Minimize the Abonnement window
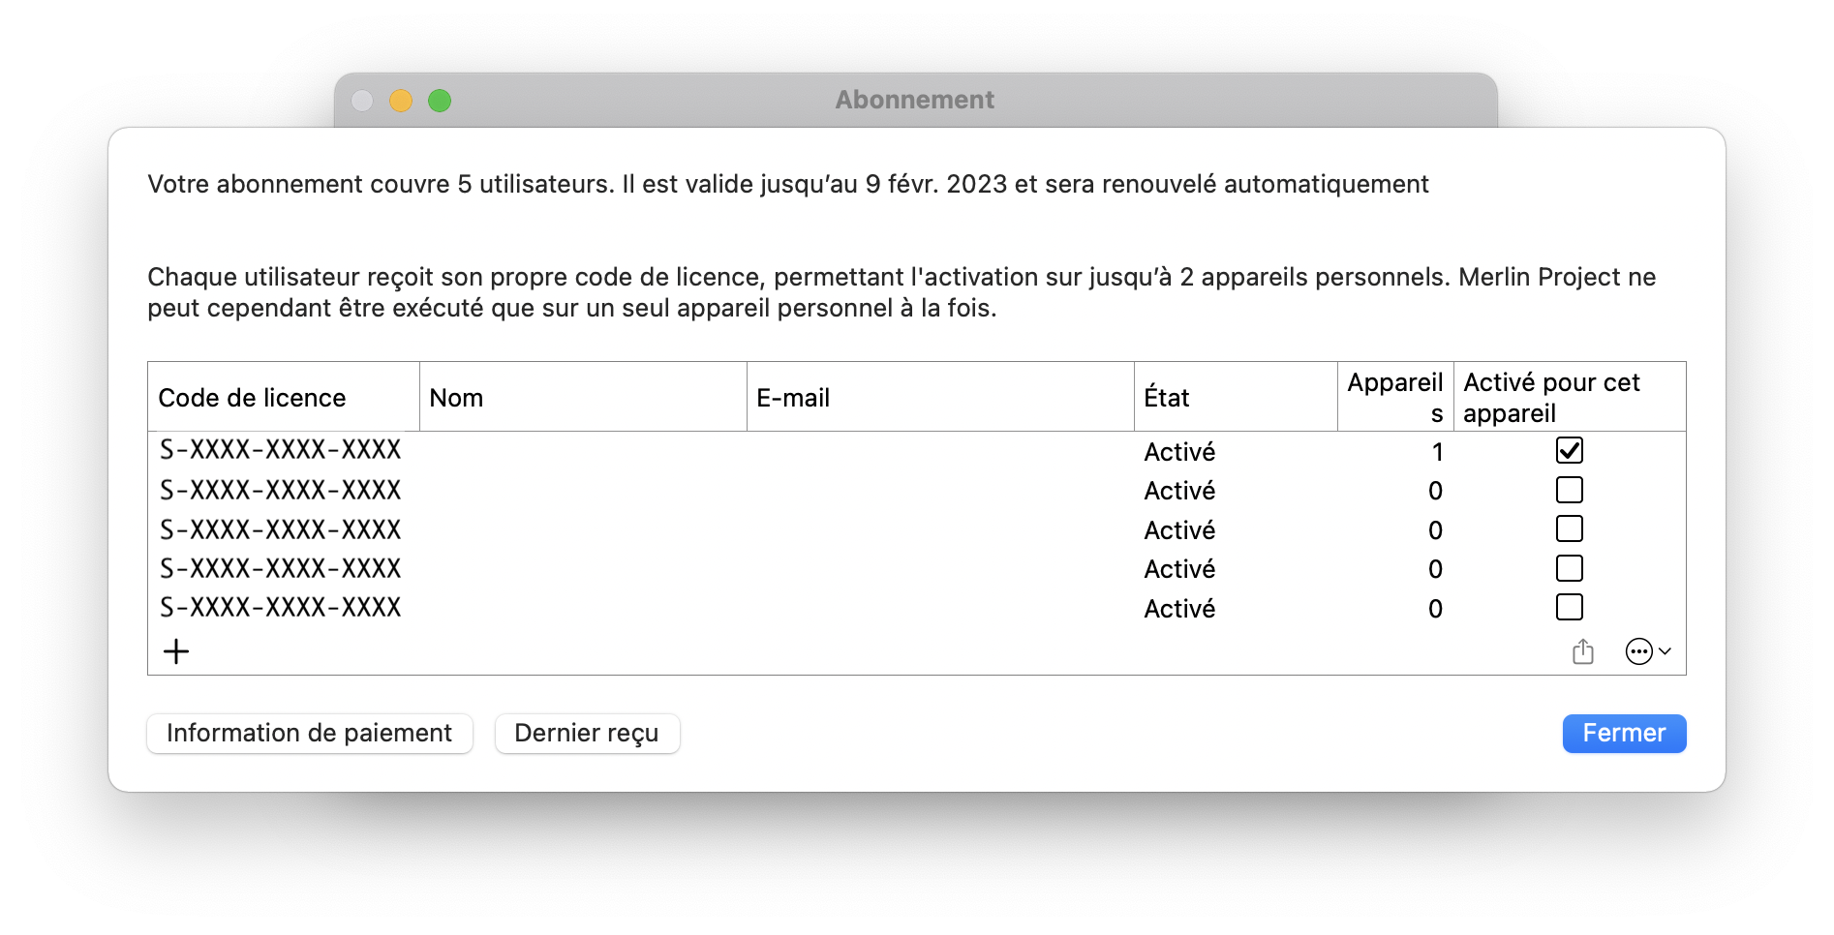Screen dimensions: 1834x935 point(401,100)
